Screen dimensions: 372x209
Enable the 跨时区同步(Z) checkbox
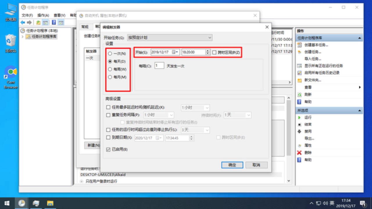point(214,52)
